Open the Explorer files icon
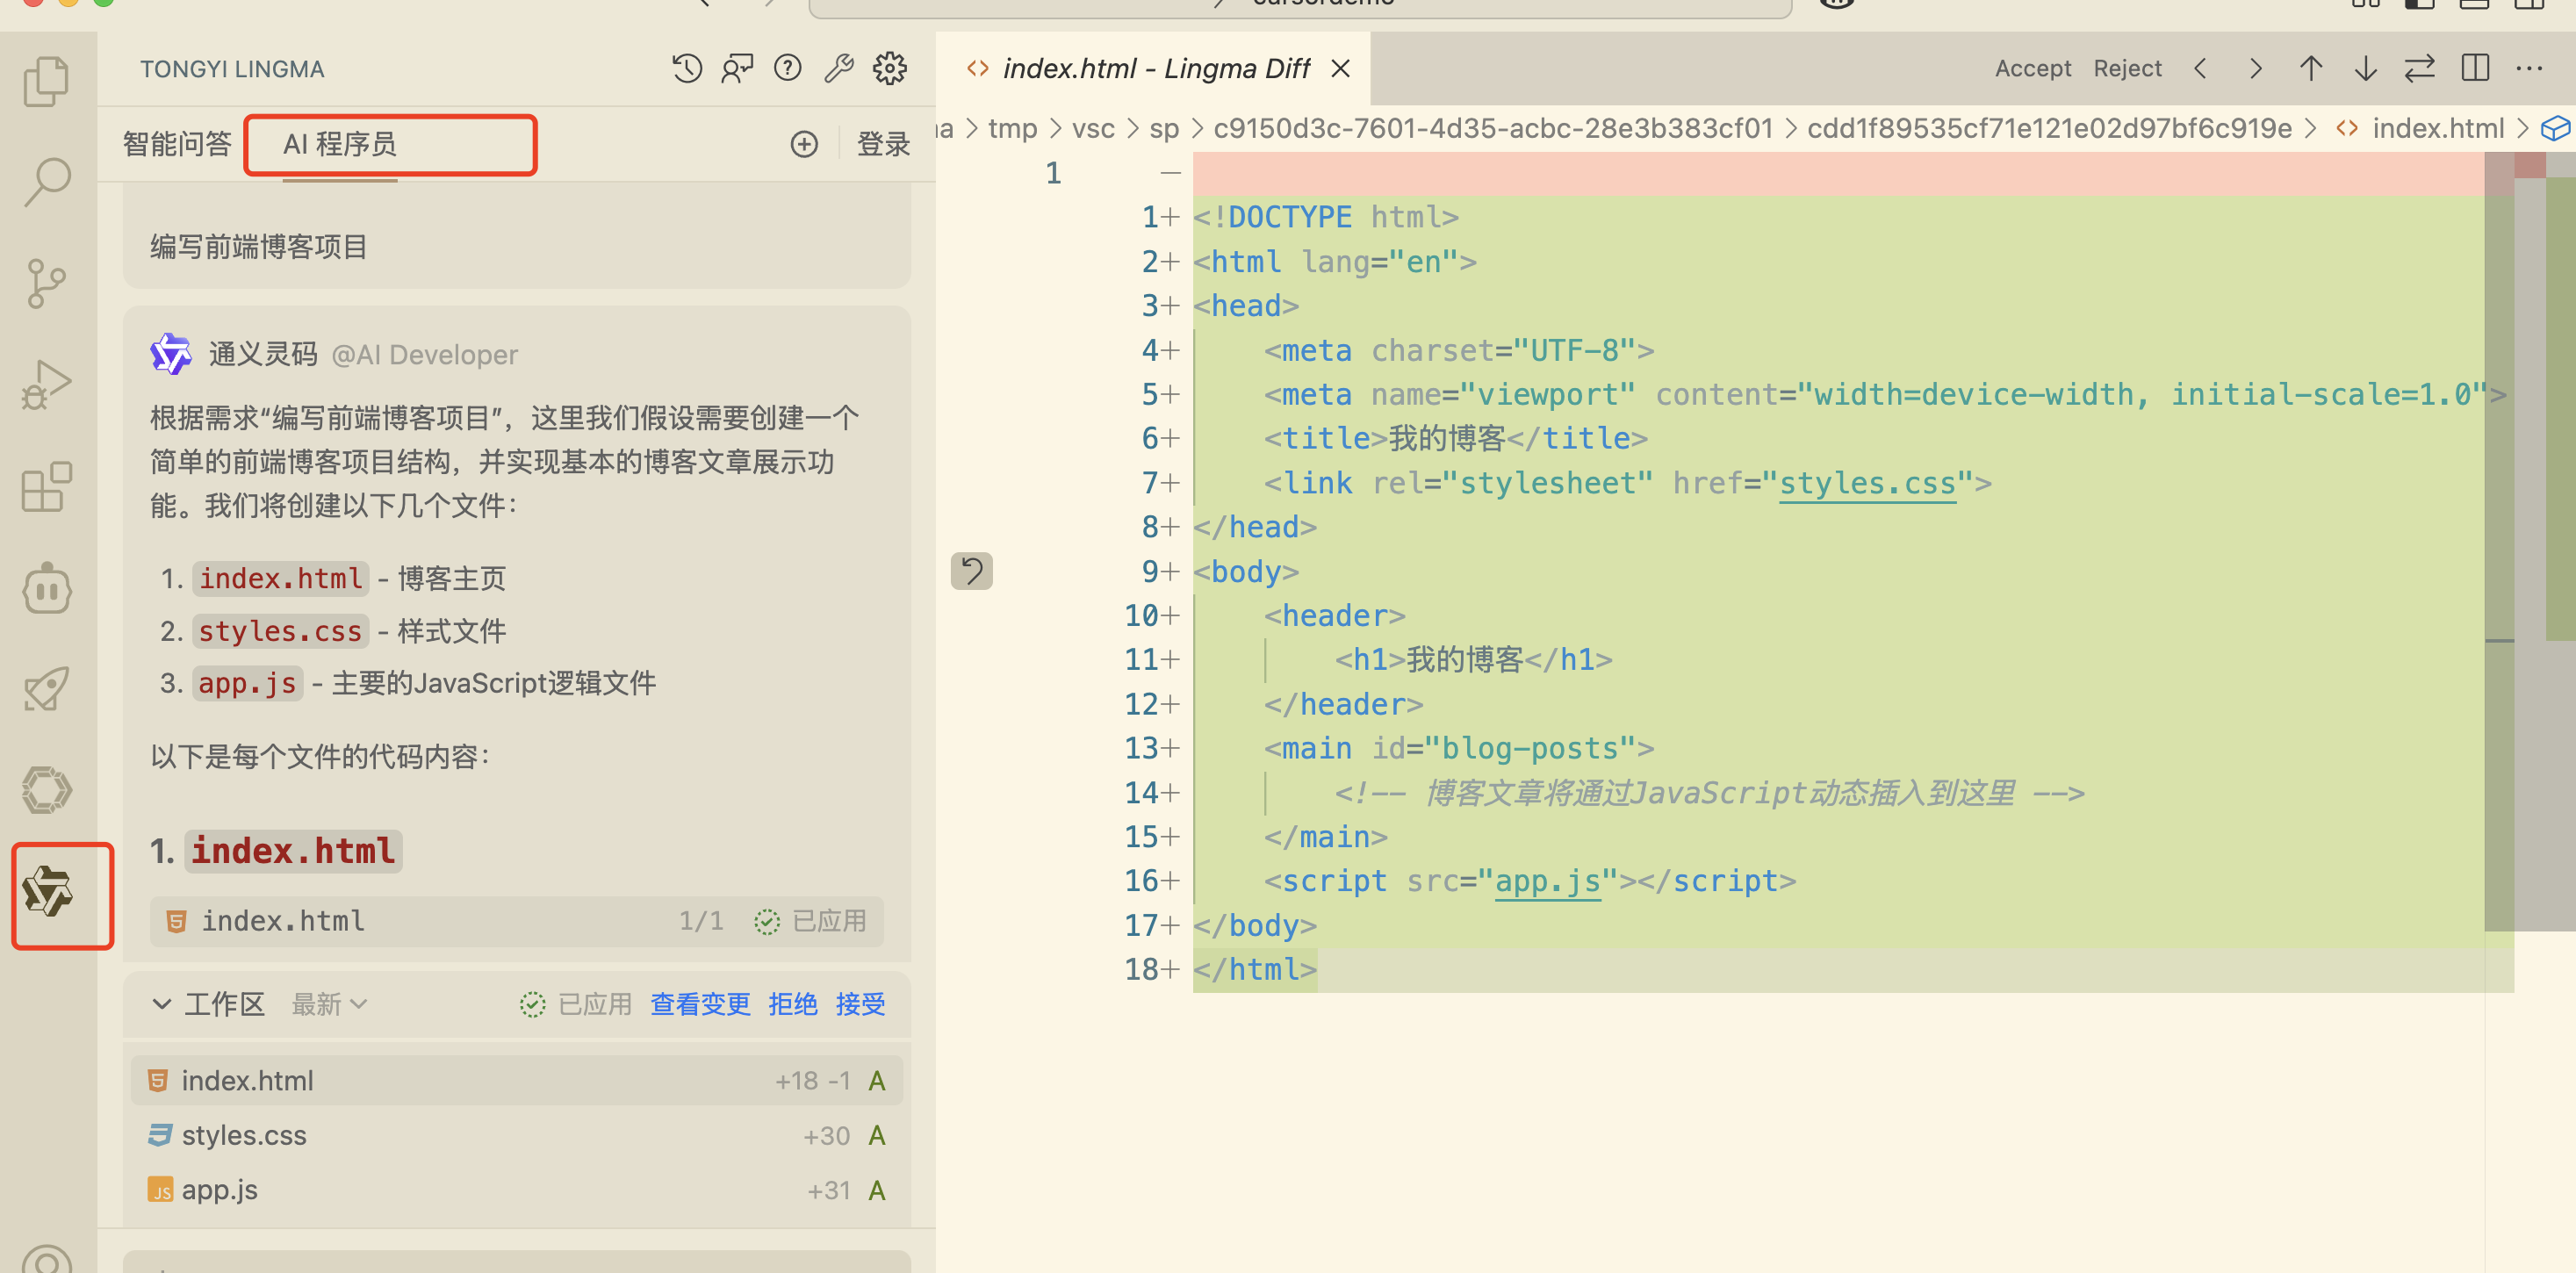Viewport: 2576px width, 1273px height. tap(46, 81)
